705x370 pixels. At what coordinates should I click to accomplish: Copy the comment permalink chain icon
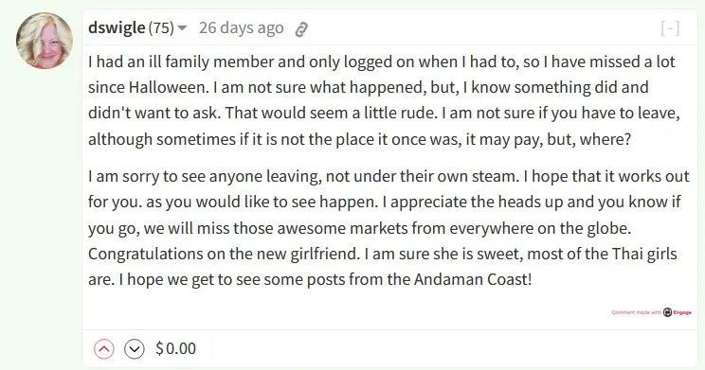pos(300,29)
